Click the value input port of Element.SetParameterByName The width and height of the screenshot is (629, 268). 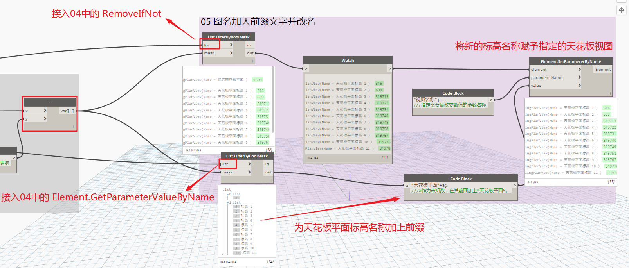(555, 86)
